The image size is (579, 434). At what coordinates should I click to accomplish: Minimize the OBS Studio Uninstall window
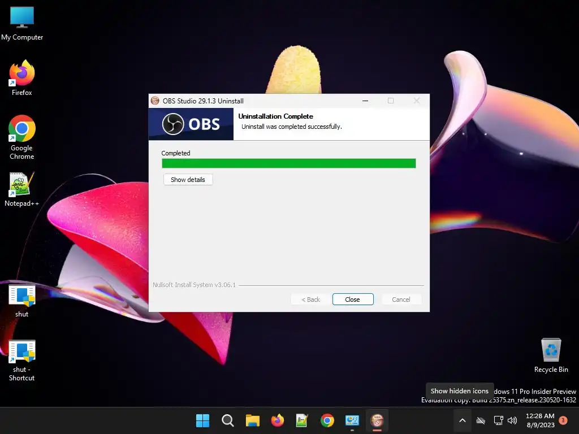coord(365,101)
